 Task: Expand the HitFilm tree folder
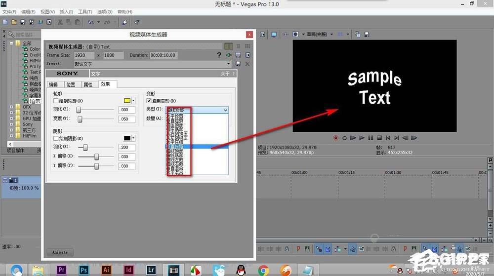pyautogui.click(x=12, y=136)
